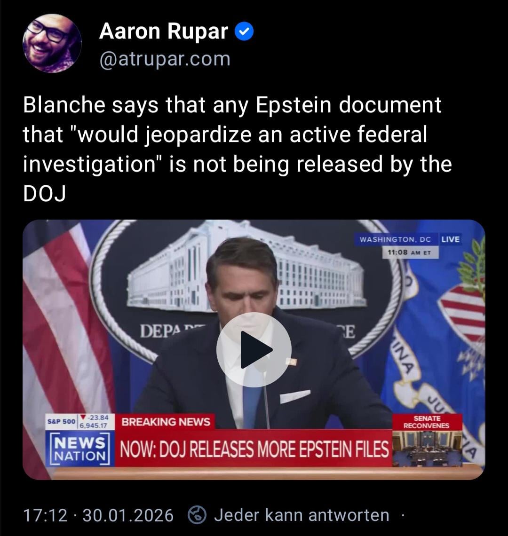
Task: Click the BREAKING NEWS banner label
Action: pyautogui.click(x=166, y=421)
